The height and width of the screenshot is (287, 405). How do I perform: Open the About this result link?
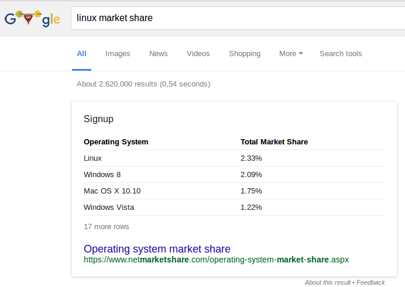[328, 283]
